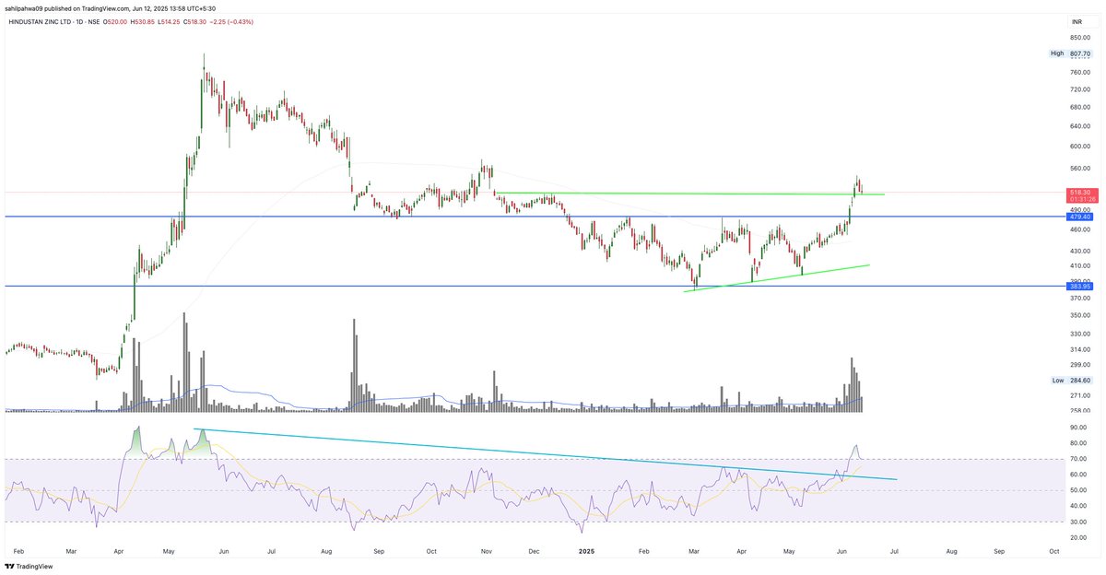The height and width of the screenshot is (575, 1106).
Task: Click the TradingView logo at bottom left
Action: [x=29, y=567]
